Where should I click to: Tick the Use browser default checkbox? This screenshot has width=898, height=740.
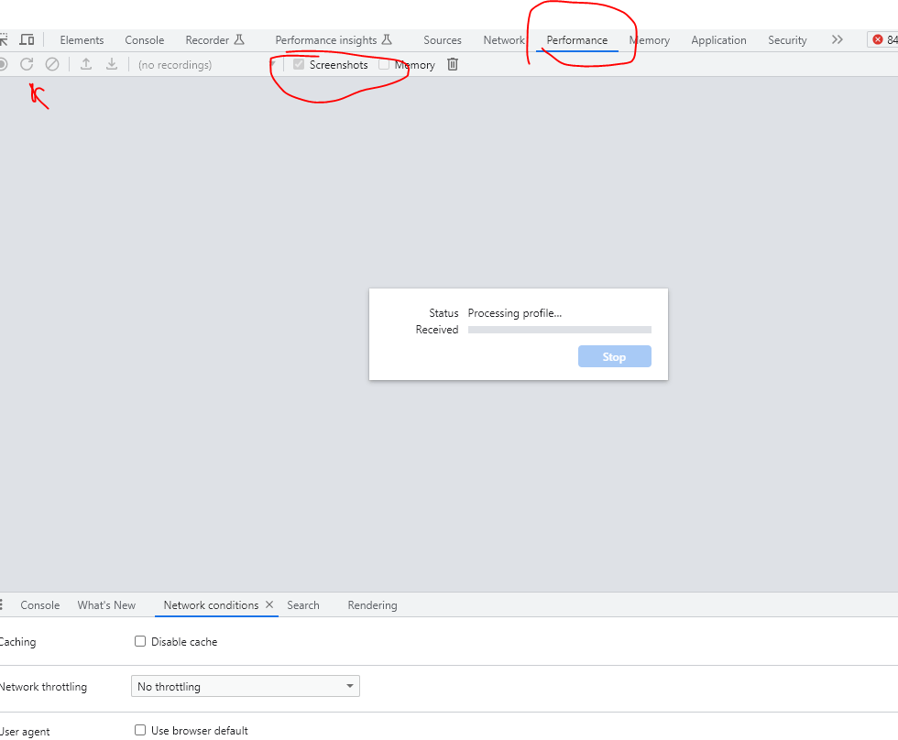[140, 730]
